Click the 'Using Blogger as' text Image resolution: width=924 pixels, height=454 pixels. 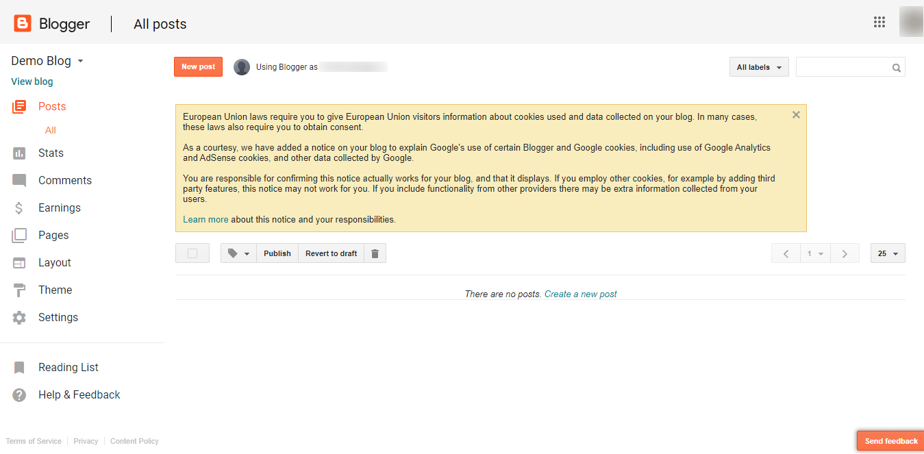pos(287,67)
